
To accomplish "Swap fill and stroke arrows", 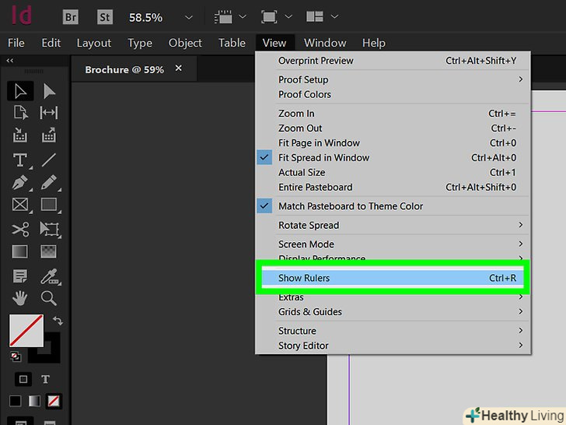I will click(x=57, y=321).
